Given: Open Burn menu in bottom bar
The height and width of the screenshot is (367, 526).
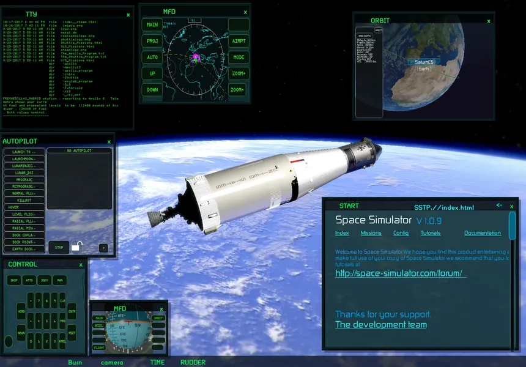Looking at the screenshot, I should [75, 362].
